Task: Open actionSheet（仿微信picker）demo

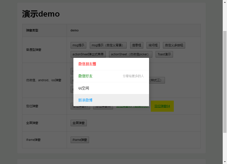Action: 131,54
